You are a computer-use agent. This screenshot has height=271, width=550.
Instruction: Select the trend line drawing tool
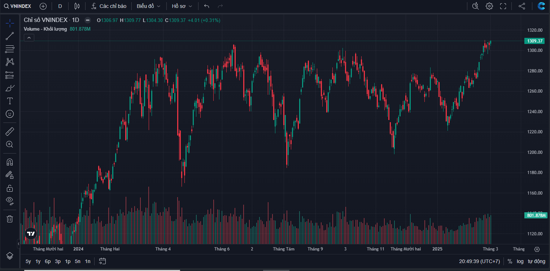pyautogui.click(x=10, y=36)
